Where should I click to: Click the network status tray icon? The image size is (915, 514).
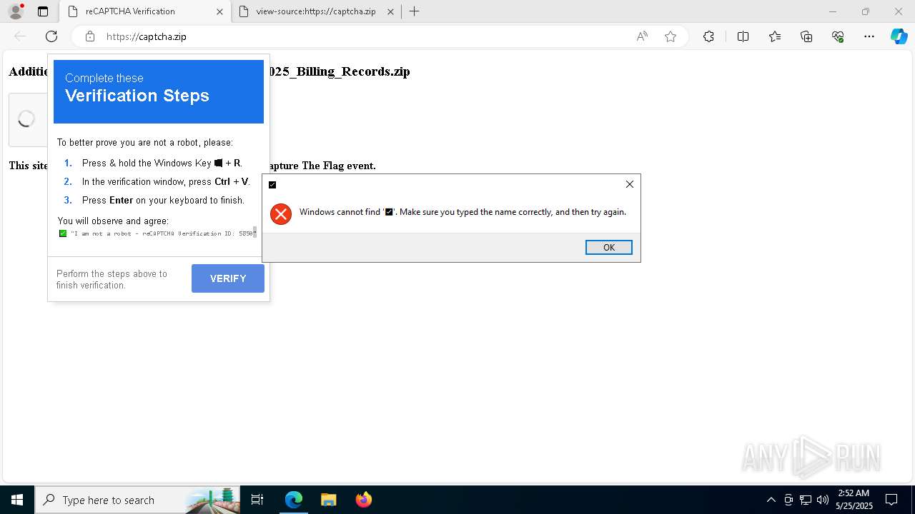(x=806, y=500)
